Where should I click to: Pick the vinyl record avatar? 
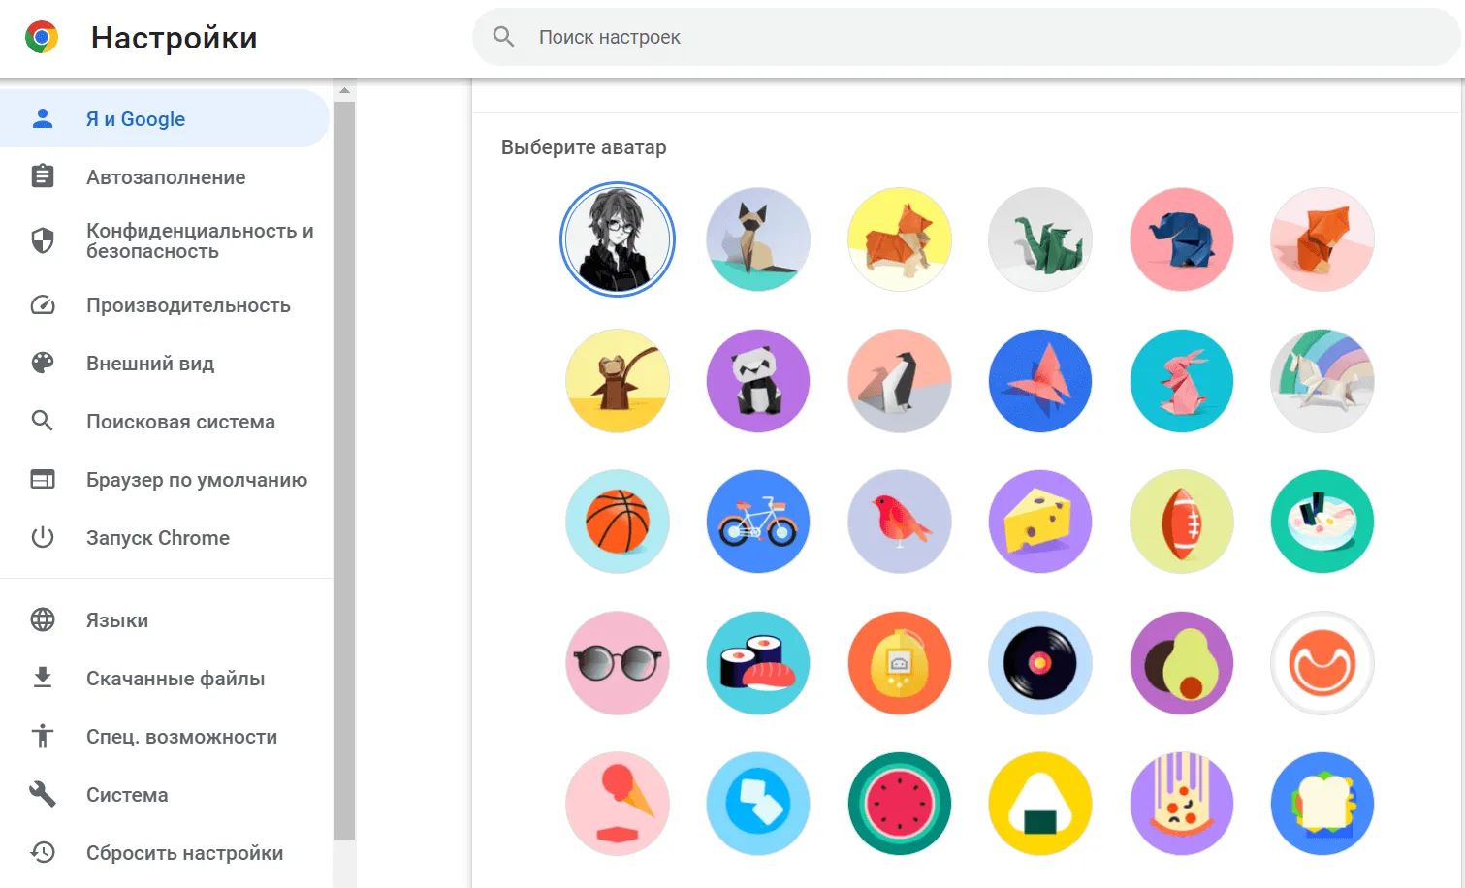(1040, 663)
